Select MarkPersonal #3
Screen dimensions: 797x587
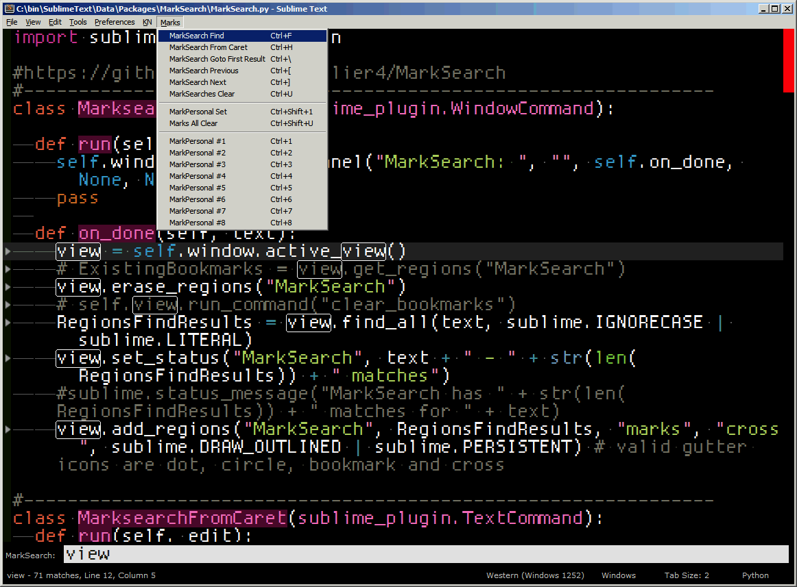click(x=242, y=164)
